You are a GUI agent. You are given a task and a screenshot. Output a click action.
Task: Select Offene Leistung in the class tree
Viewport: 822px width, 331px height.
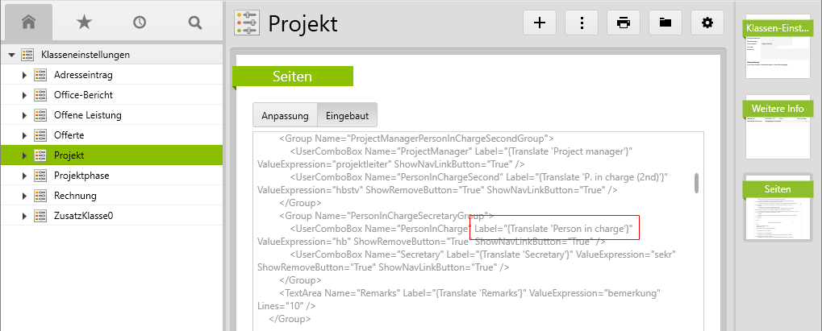pos(88,115)
